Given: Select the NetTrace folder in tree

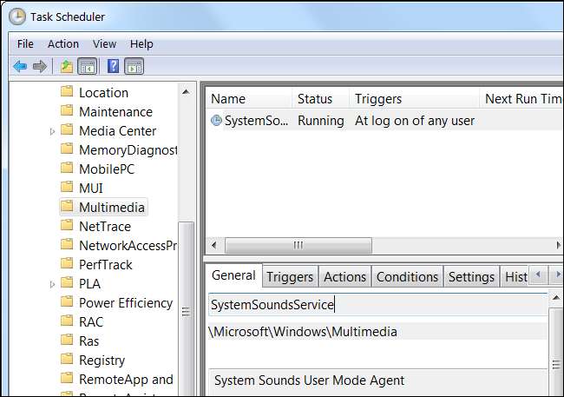Looking at the screenshot, I should pyautogui.click(x=104, y=227).
